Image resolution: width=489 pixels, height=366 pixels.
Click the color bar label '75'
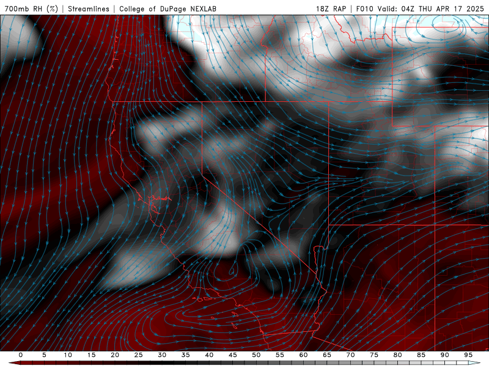coord(374,355)
